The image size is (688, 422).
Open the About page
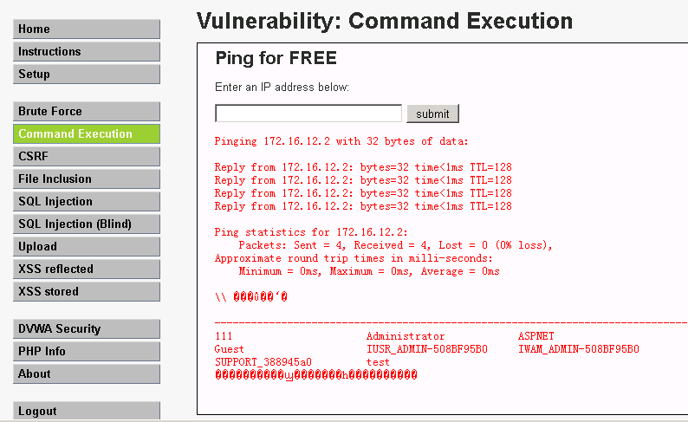(x=87, y=374)
